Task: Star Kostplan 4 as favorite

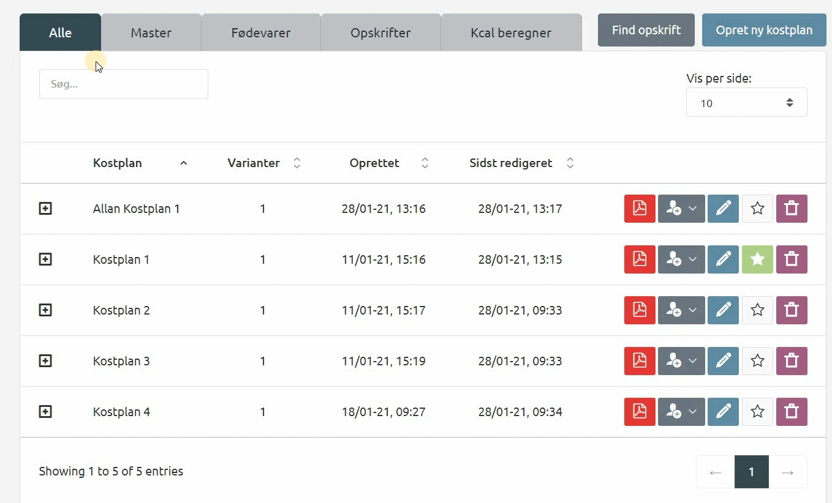Action: (x=757, y=412)
